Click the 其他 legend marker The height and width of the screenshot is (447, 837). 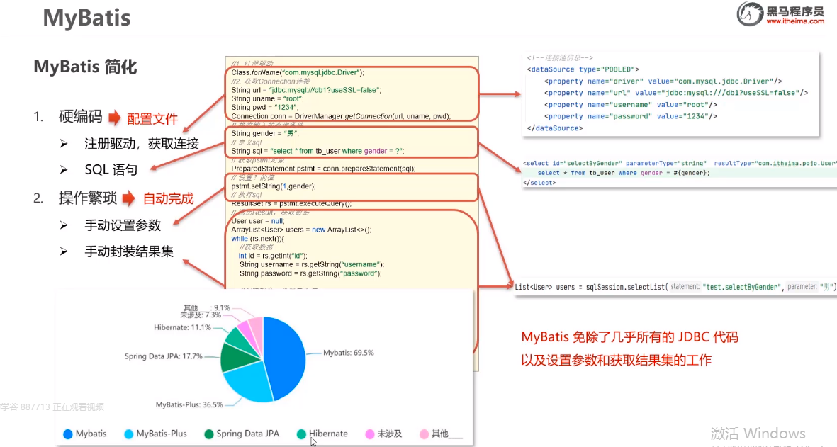point(425,434)
